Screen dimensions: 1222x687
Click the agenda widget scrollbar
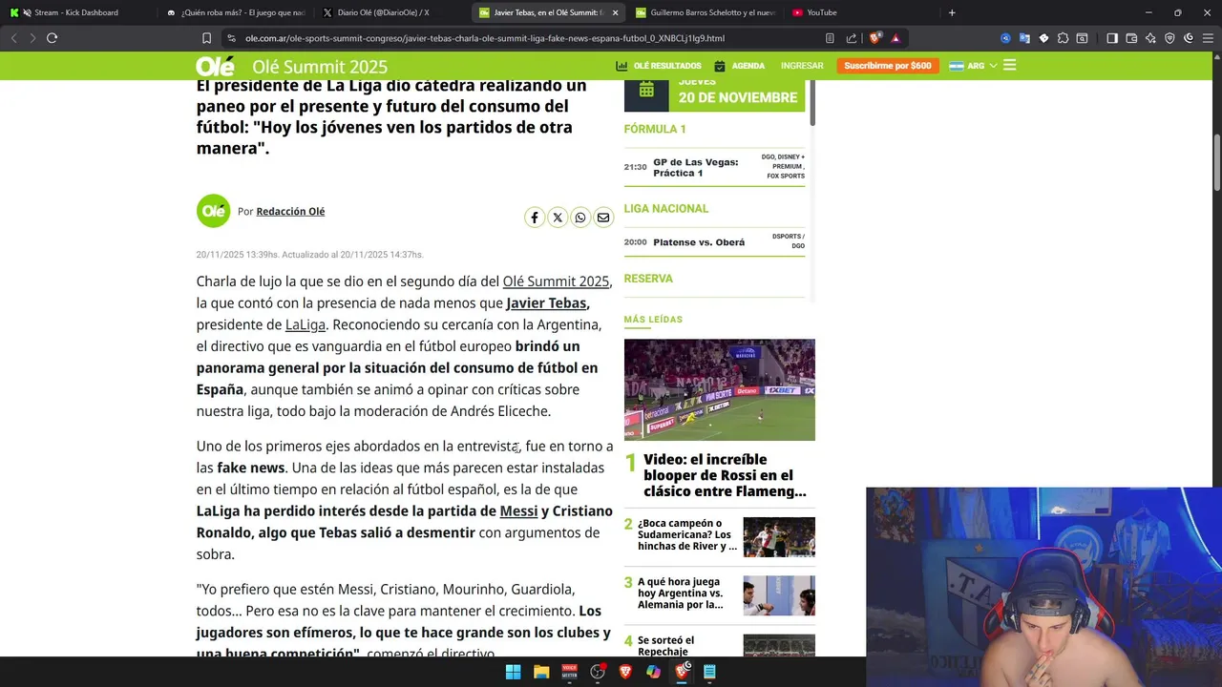(x=812, y=103)
